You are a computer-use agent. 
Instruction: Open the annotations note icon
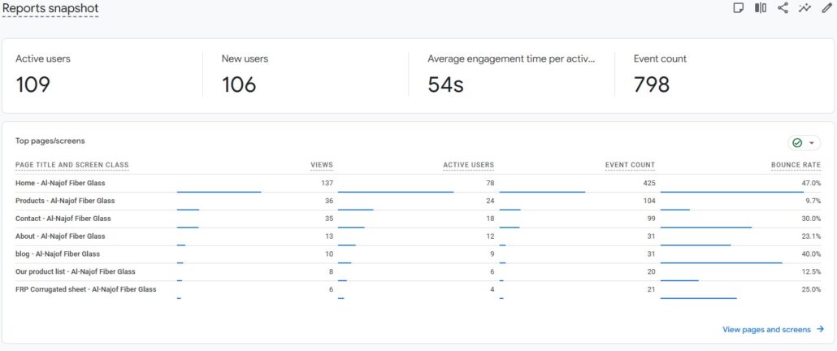point(739,8)
